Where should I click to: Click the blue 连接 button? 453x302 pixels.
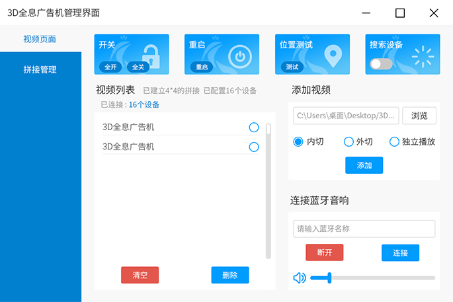[400, 252]
